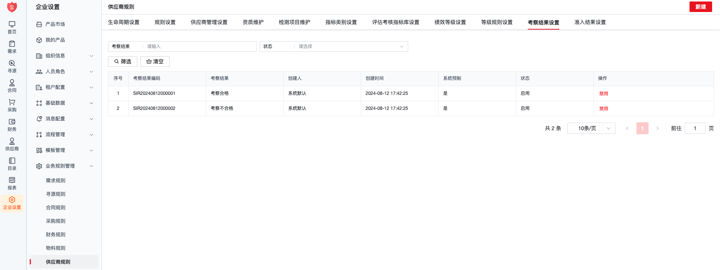Image resolution: width=720 pixels, height=270 pixels.
Task: Click the 模板管理 icon
Action: coord(39,150)
